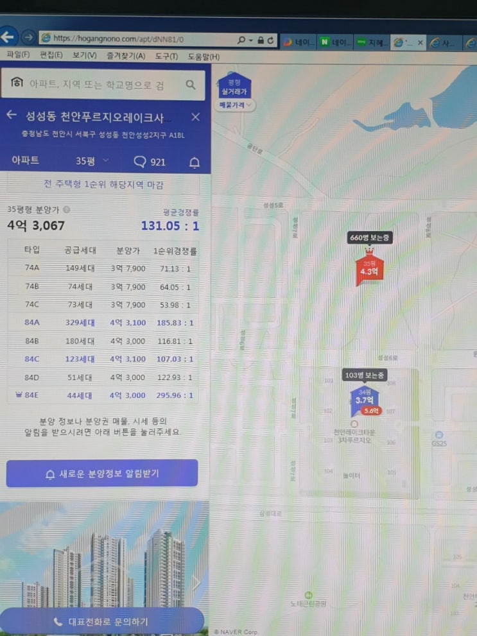Select the 84C type row
The image size is (477, 636).
tap(103, 359)
